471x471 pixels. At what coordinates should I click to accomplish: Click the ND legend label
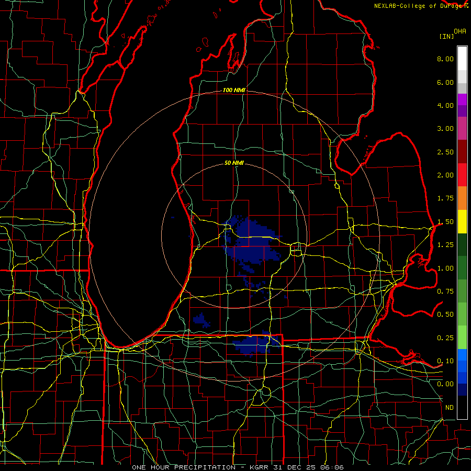[x=450, y=408]
